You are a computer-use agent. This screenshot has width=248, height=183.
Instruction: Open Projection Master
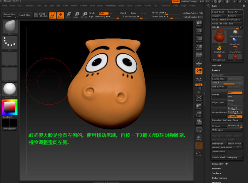point(10,15)
